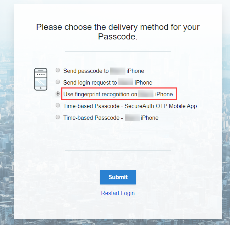Click the horizontal divider below the heading

[x=118, y=52]
